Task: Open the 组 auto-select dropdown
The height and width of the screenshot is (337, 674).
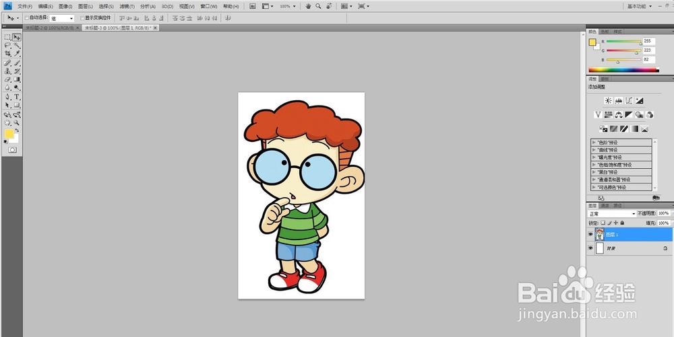Action: coord(62,18)
